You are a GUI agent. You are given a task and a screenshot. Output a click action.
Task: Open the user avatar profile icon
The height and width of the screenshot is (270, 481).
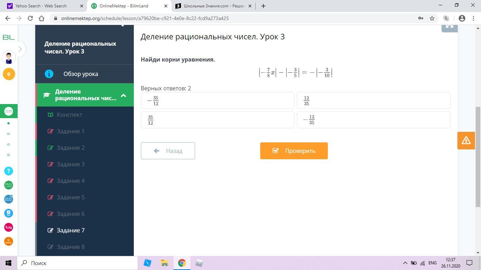[9, 57]
